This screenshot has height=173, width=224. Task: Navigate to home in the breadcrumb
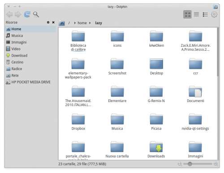pyautogui.click(x=82, y=23)
